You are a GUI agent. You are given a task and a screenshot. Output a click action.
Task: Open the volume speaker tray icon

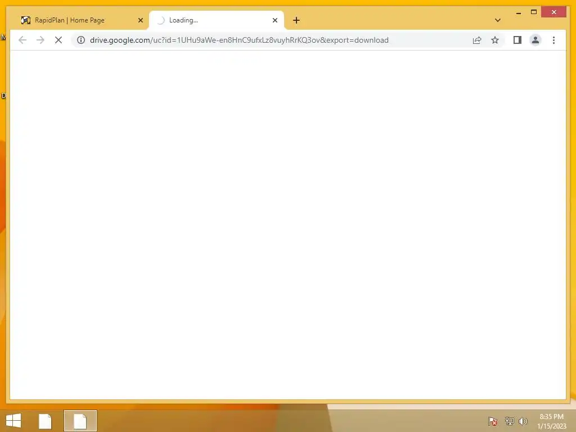click(x=523, y=421)
